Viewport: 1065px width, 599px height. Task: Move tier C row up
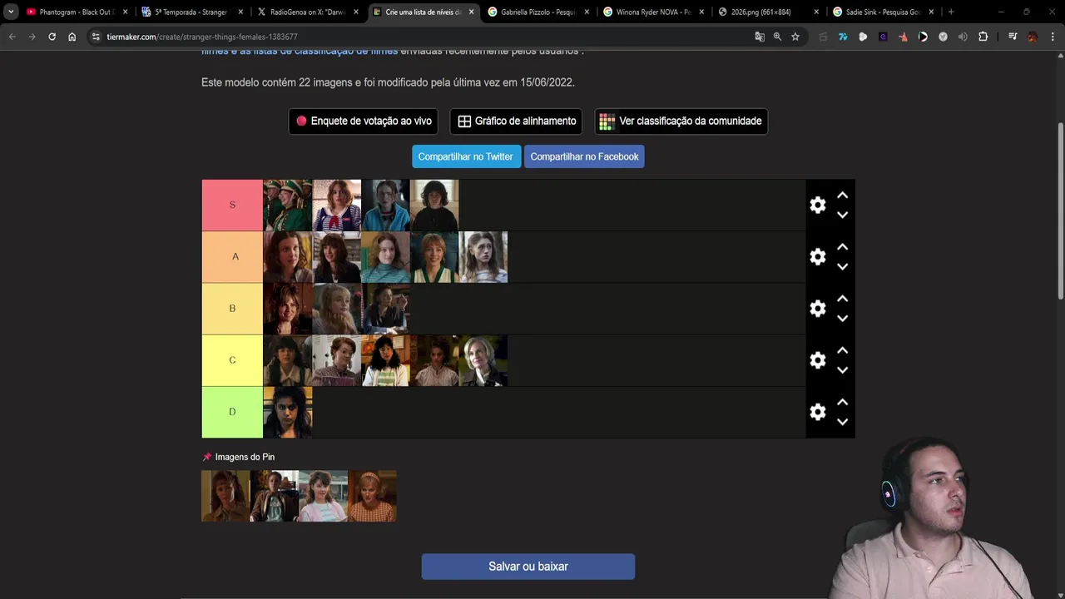tap(842, 350)
